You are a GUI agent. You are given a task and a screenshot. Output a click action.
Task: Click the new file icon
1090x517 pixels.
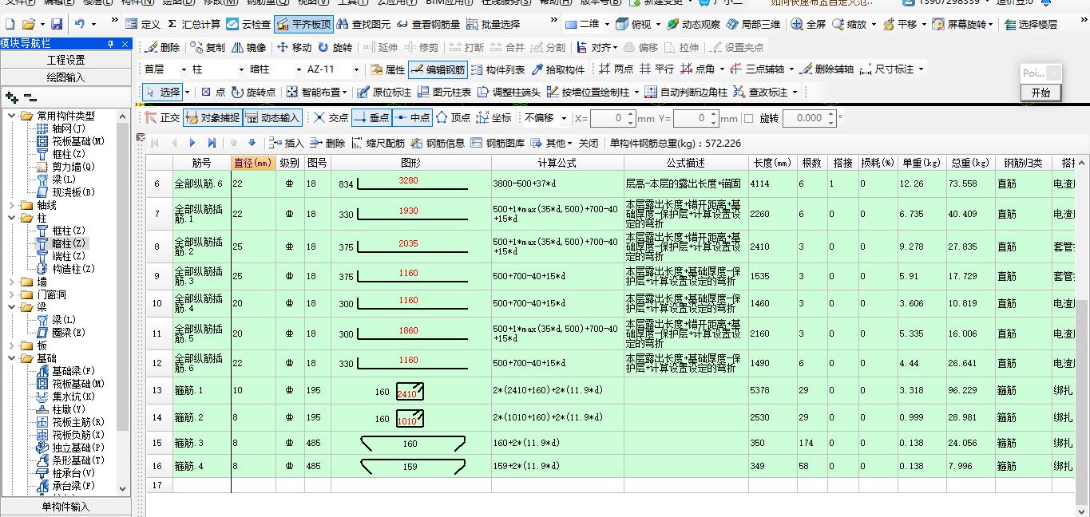coord(10,24)
